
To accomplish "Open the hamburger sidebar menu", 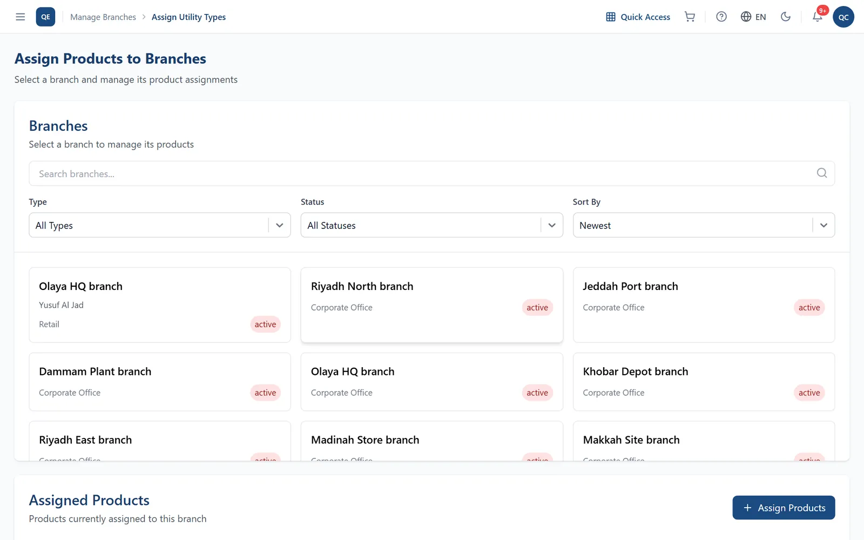I will click(x=21, y=17).
